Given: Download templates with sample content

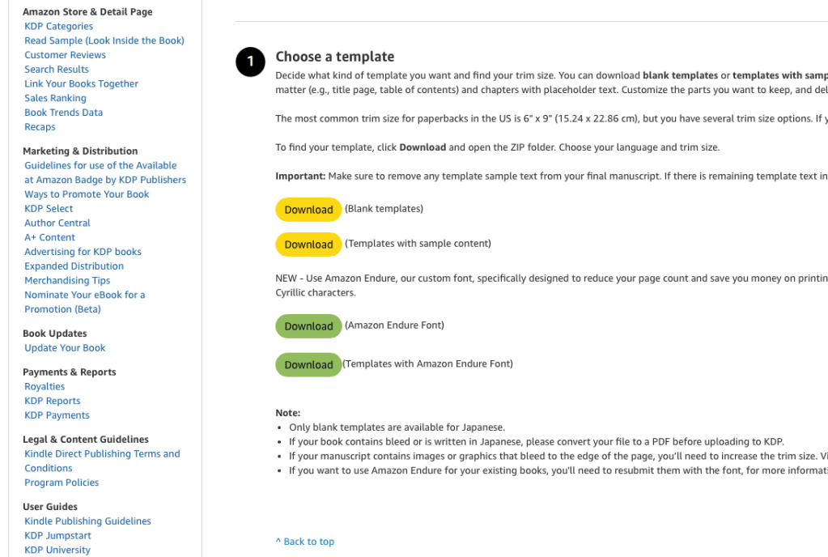Looking at the screenshot, I should pyautogui.click(x=308, y=244).
